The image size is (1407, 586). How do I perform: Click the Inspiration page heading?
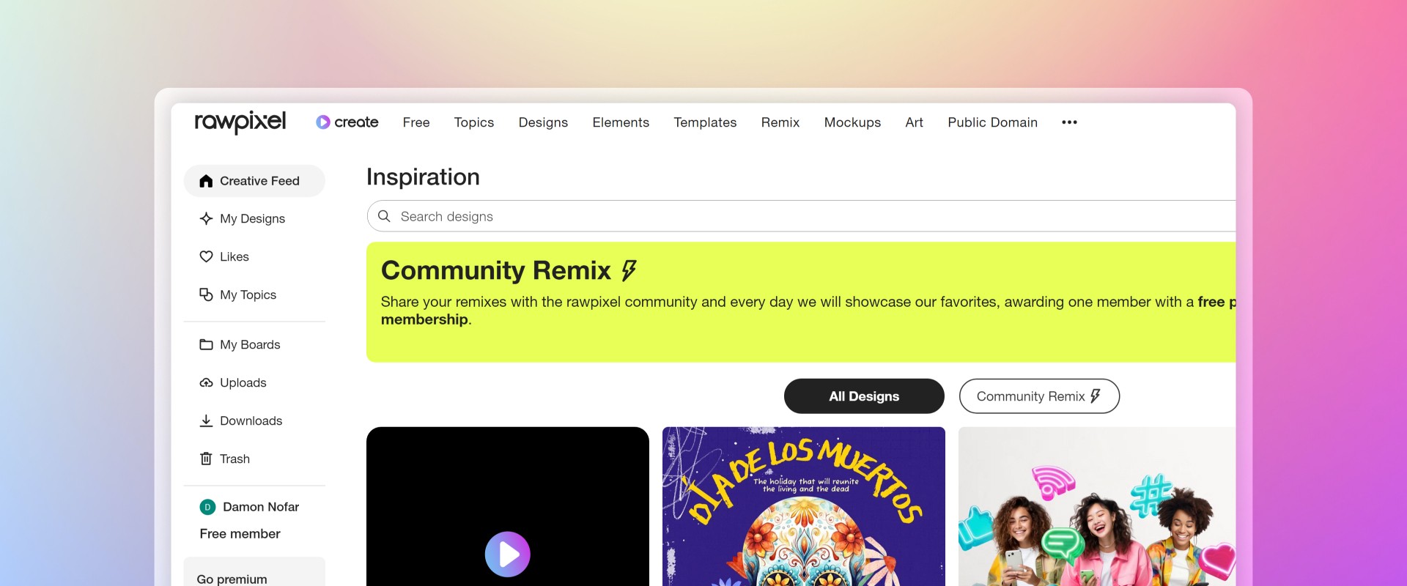423,177
